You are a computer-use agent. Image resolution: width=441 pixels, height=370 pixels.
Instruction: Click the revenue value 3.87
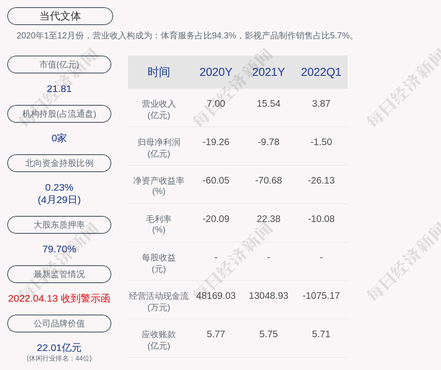pyautogui.click(x=321, y=103)
